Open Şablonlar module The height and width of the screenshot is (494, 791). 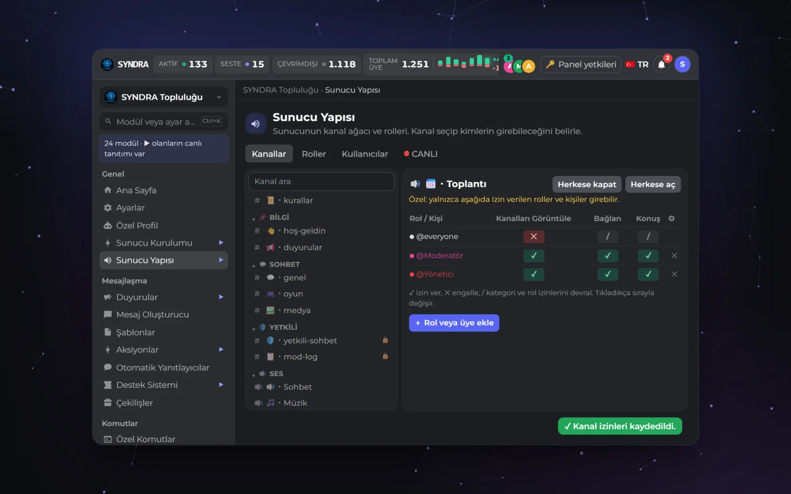point(163,332)
